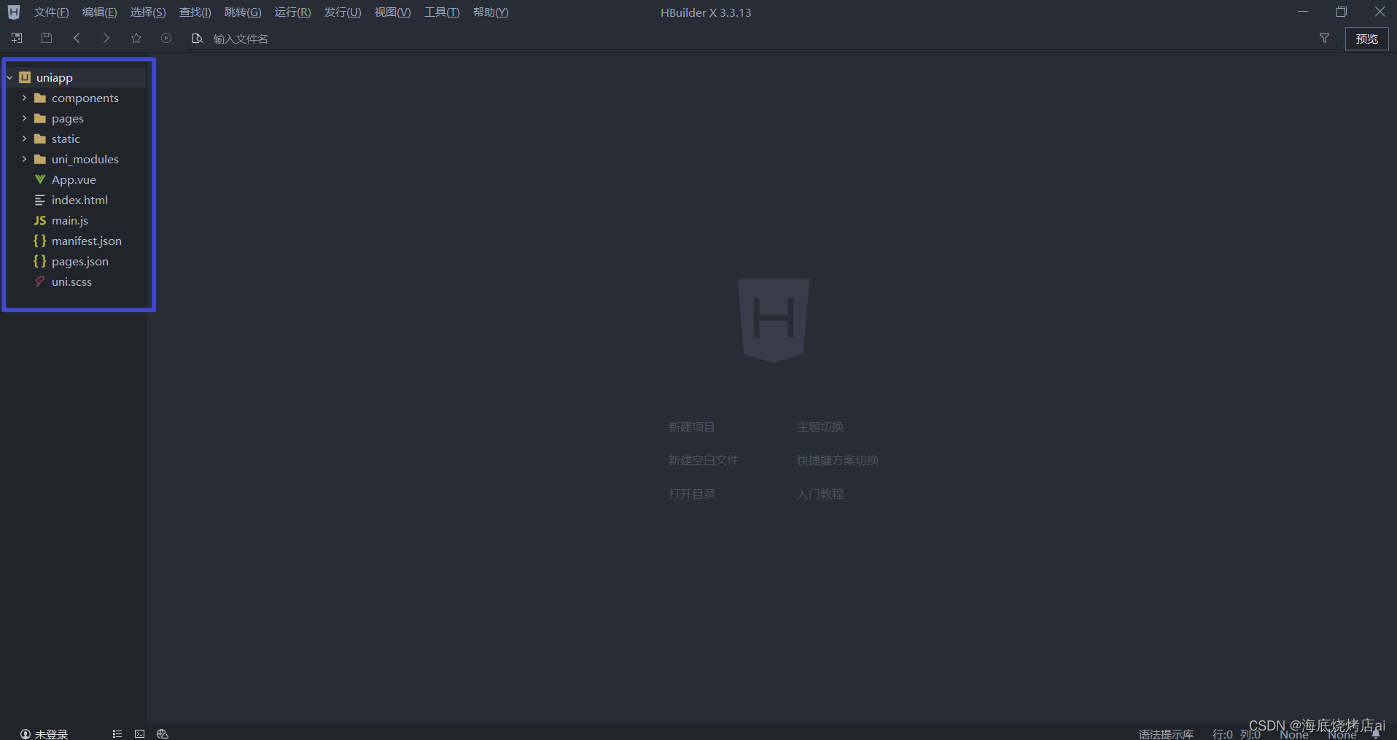Select the App.vue file name
1397x740 pixels.
(74, 179)
